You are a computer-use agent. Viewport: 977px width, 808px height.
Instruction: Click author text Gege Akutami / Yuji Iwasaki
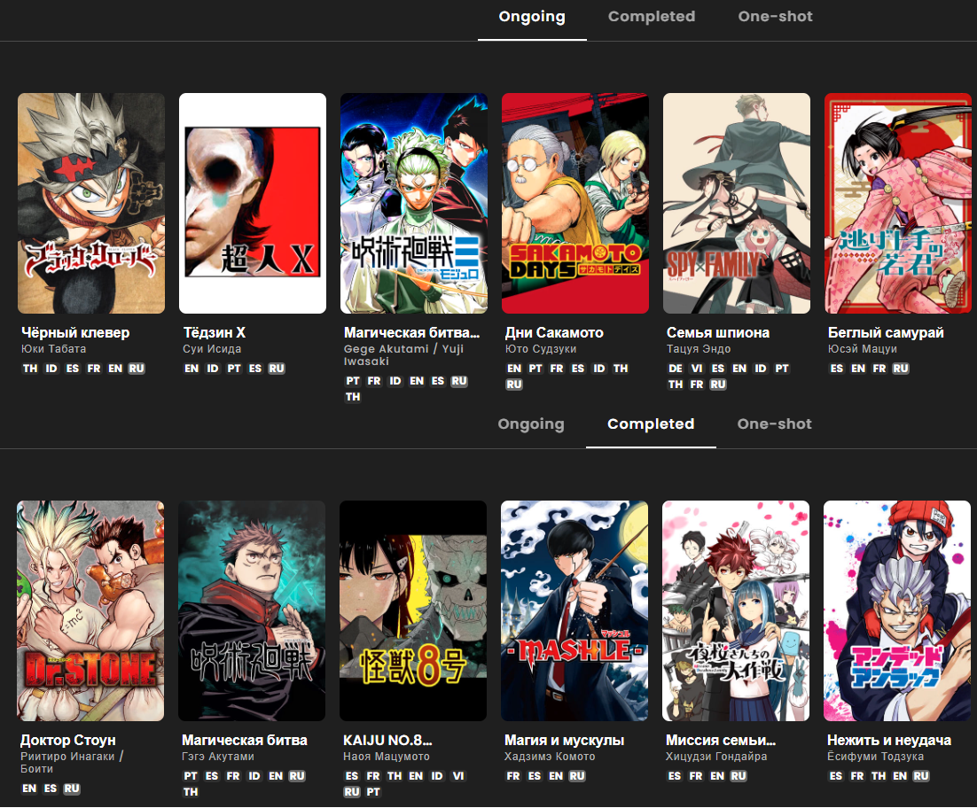[403, 354]
